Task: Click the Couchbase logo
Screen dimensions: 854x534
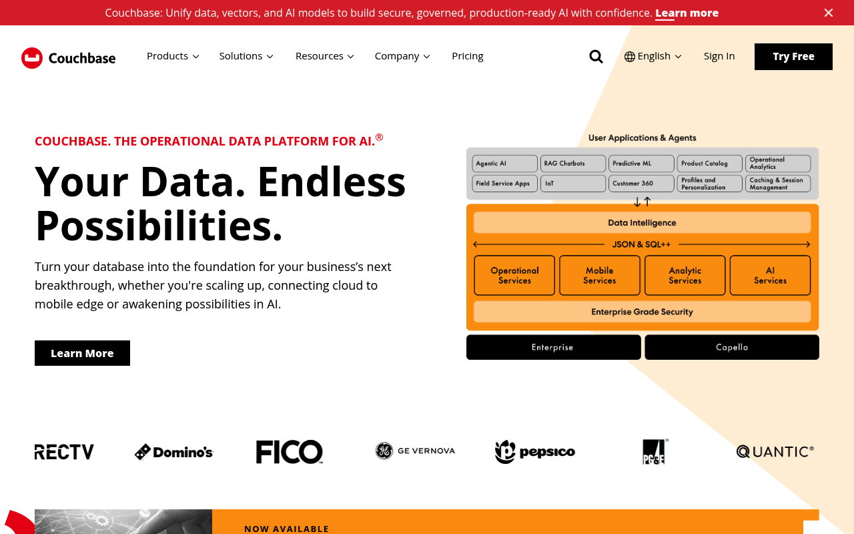Action: (68, 58)
